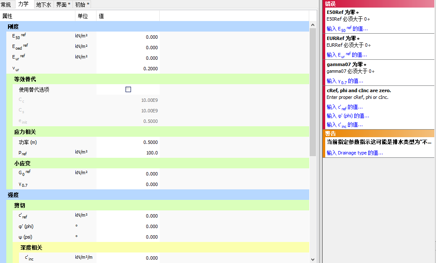Viewport: 436px width, 263px height.
Task: Follow the 输入 E50 ref 的值 link
Action: [347, 29]
